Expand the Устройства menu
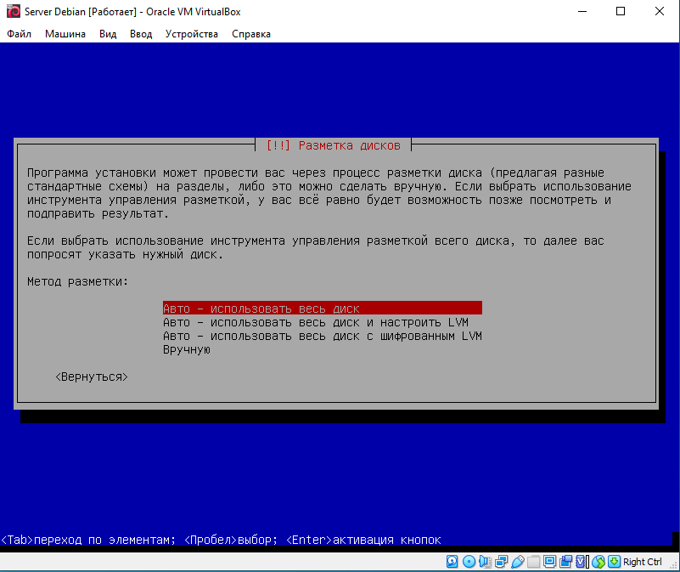 click(x=192, y=34)
